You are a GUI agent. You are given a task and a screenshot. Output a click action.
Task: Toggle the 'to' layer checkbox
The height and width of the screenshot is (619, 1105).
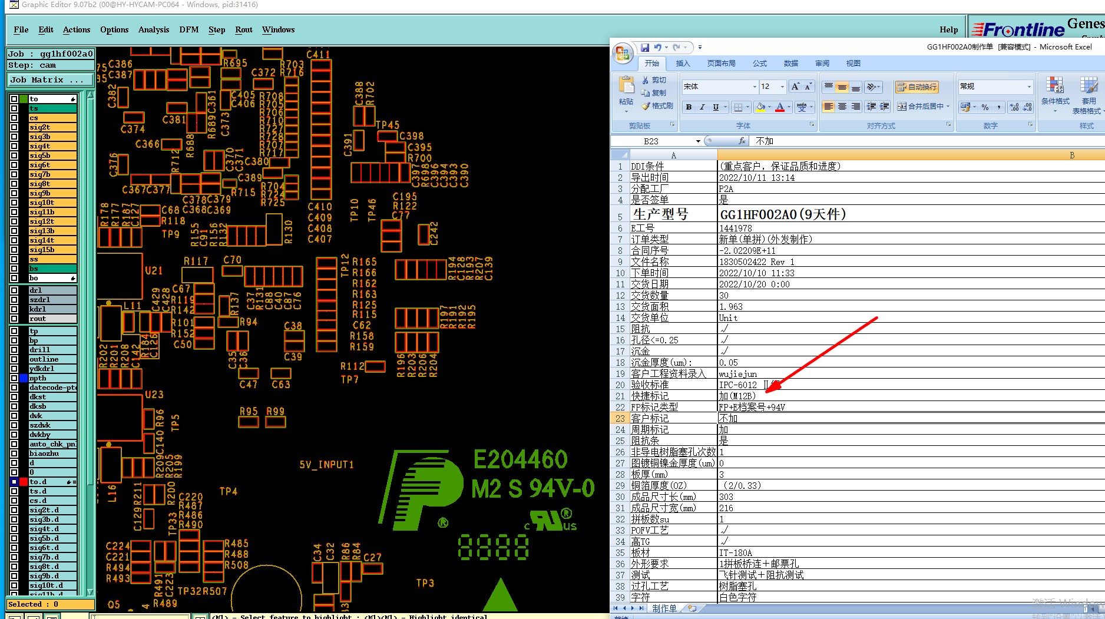point(14,99)
